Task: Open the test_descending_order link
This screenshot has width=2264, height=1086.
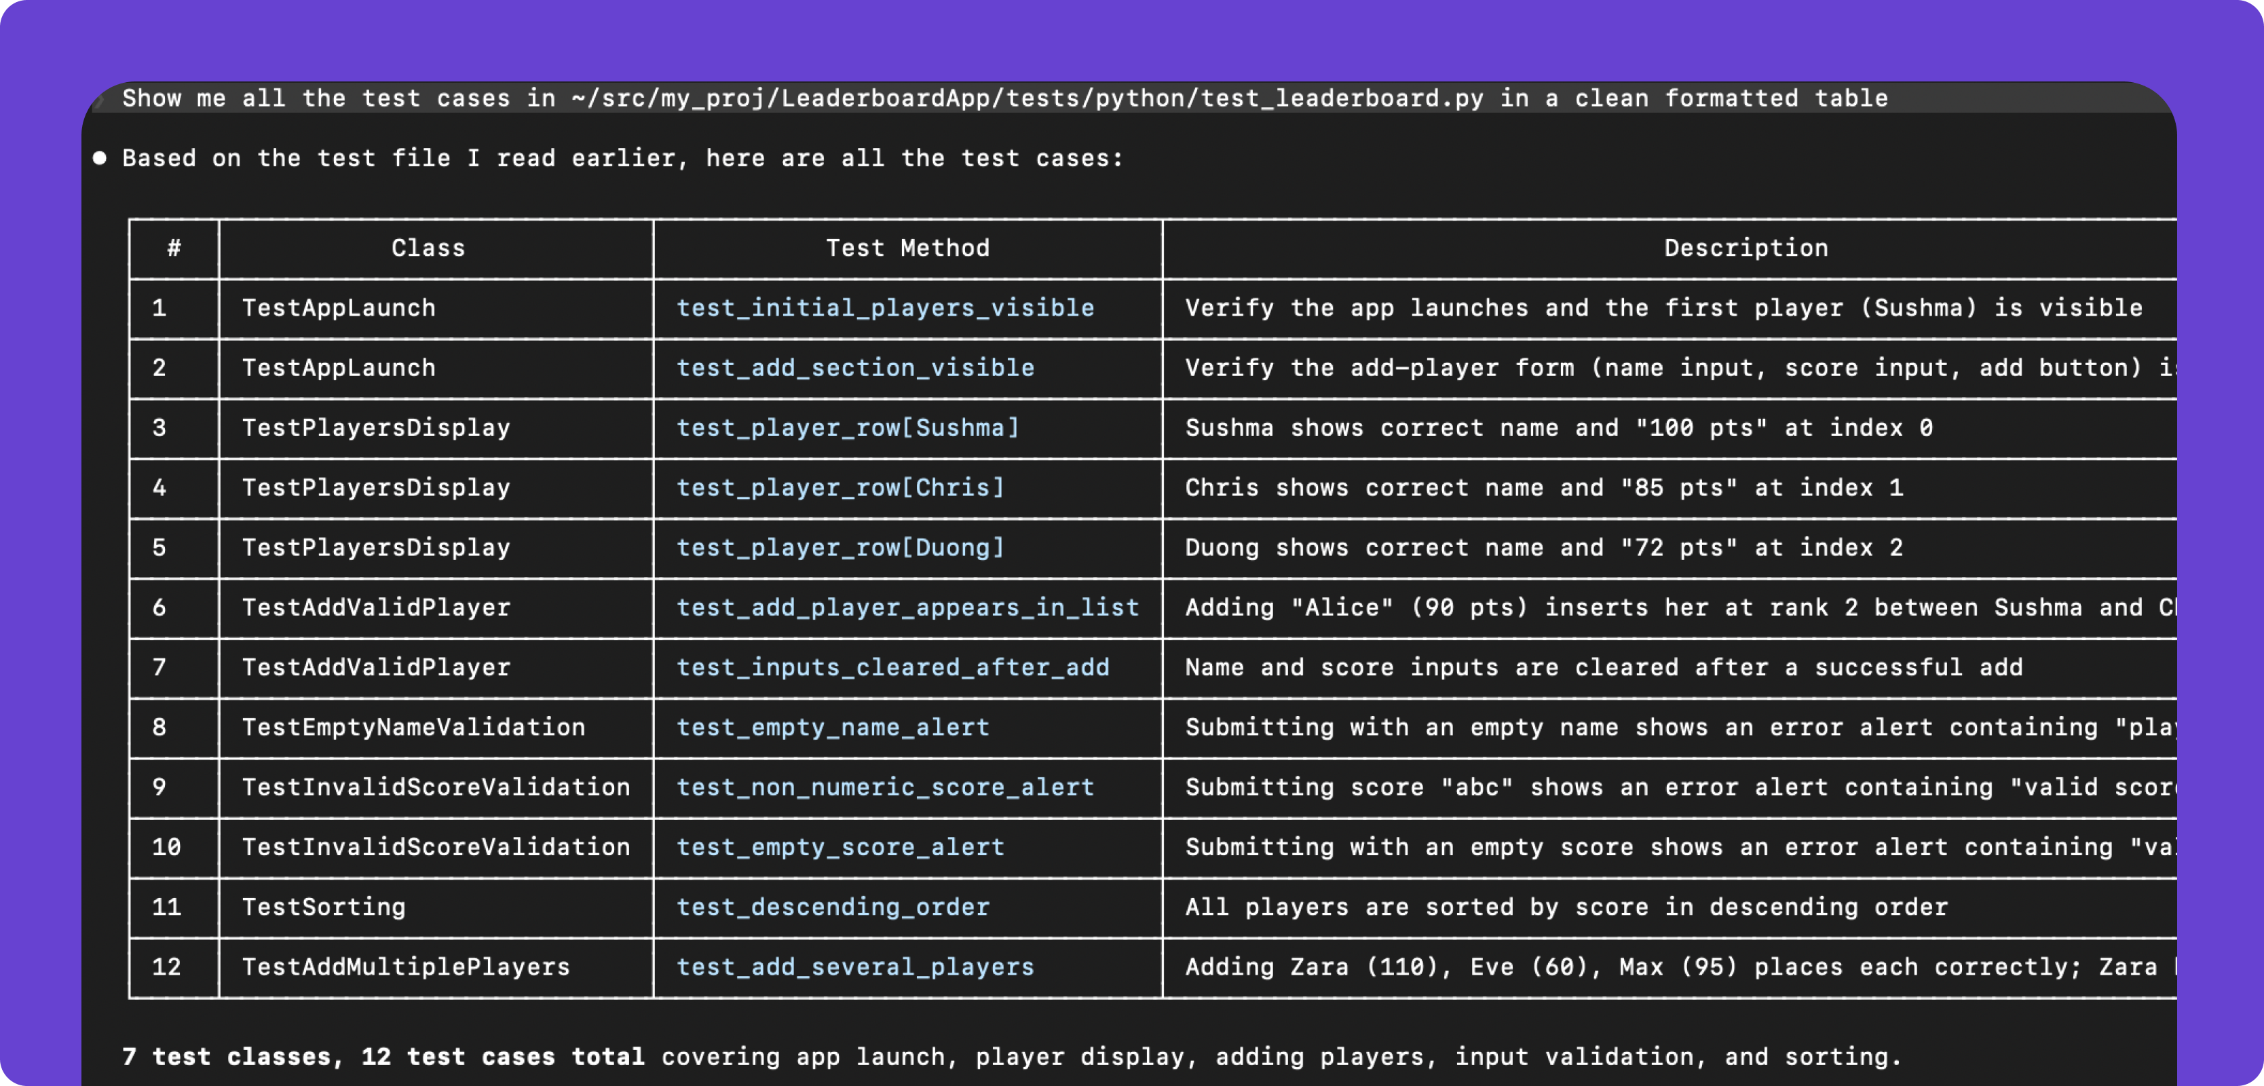Action: tap(833, 907)
